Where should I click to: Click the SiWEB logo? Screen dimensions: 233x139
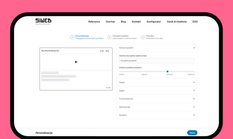[43, 21]
